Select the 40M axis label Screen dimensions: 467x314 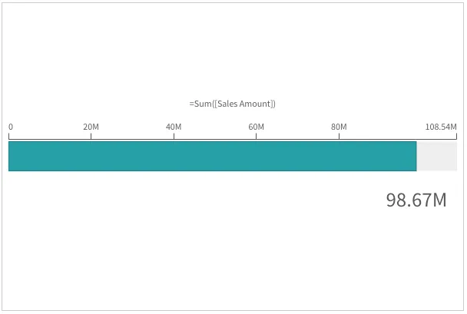click(174, 127)
